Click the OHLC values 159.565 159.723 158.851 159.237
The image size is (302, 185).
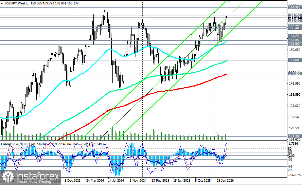[x=54, y=3]
